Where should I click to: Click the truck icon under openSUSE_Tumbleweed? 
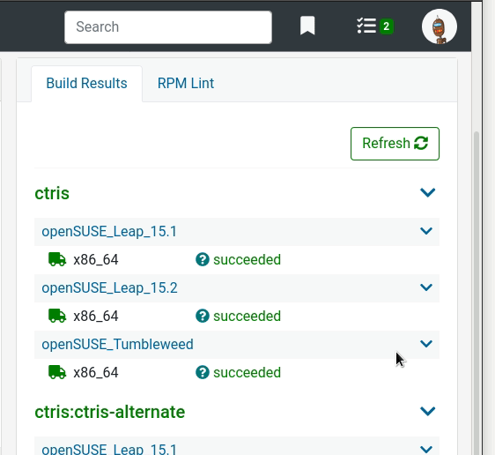coord(57,372)
